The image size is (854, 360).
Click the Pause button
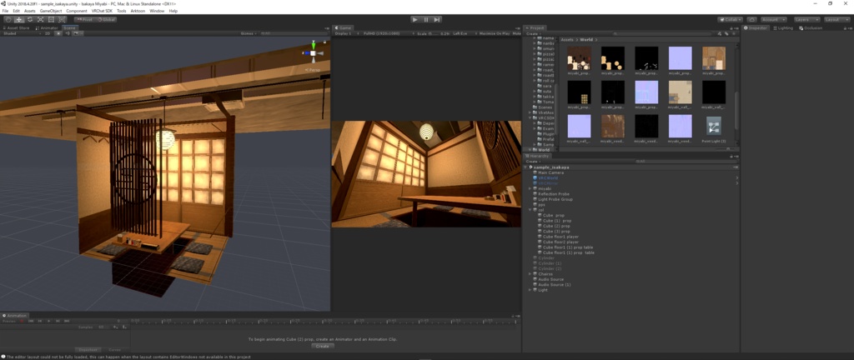pos(426,19)
